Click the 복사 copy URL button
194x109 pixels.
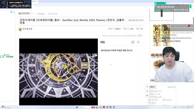tap(140, 35)
